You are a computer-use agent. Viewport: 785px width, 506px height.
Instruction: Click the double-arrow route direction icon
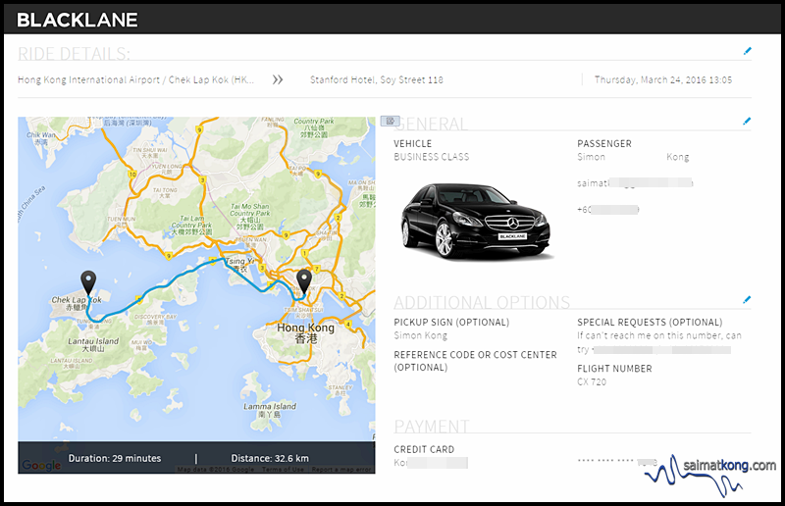pyautogui.click(x=278, y=79)
